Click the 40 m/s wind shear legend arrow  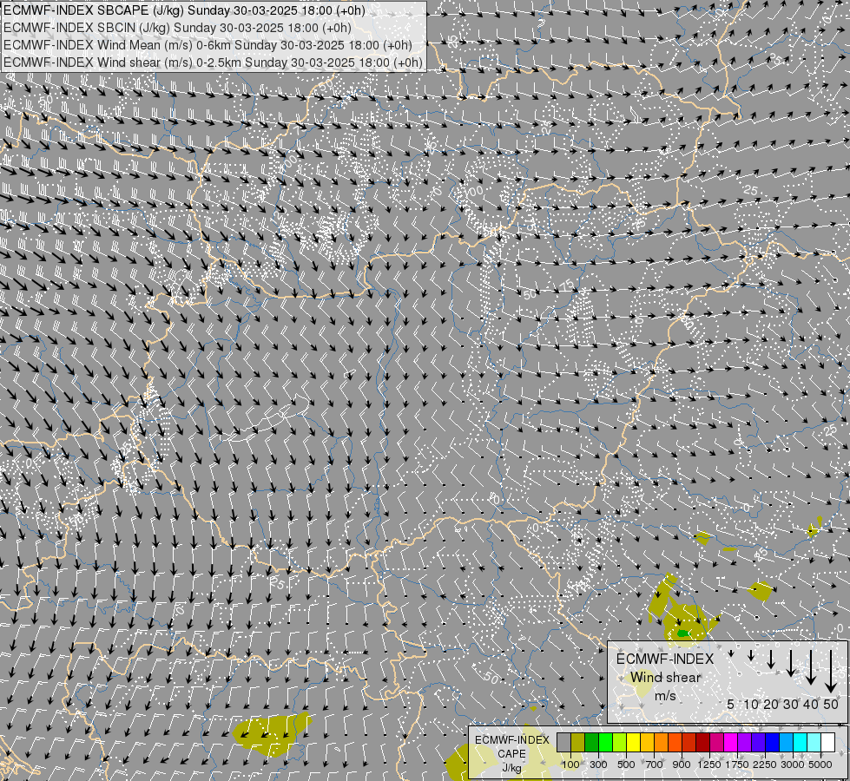(x=811, y=667)
